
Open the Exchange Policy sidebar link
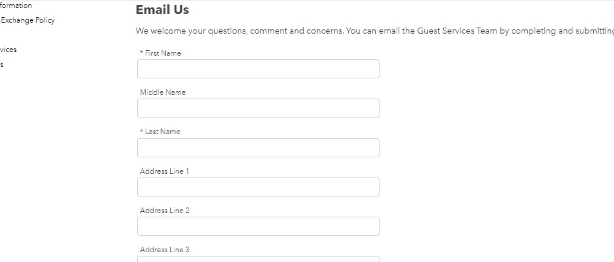click(28, 20)
